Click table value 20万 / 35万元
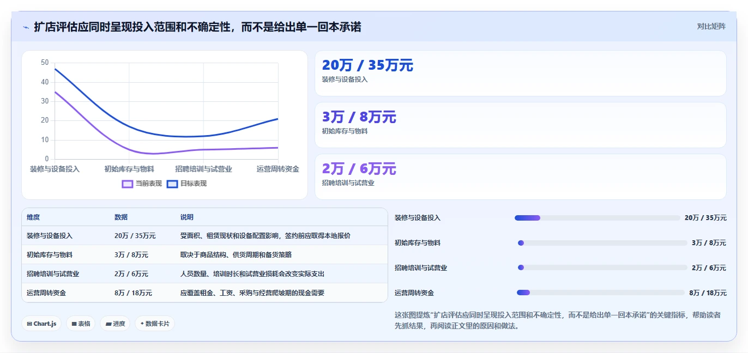The image size is (748, 353). [x=135, y=236]
